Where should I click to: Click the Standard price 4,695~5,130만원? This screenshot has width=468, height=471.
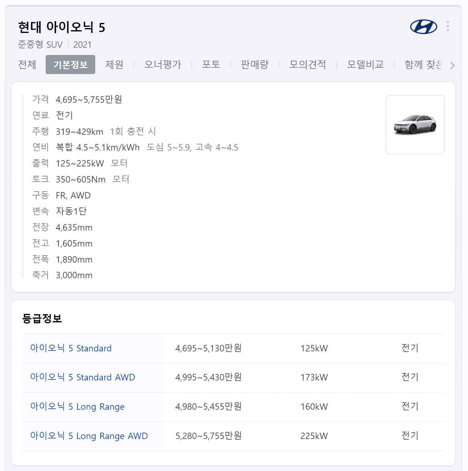(x=208, y=348)
